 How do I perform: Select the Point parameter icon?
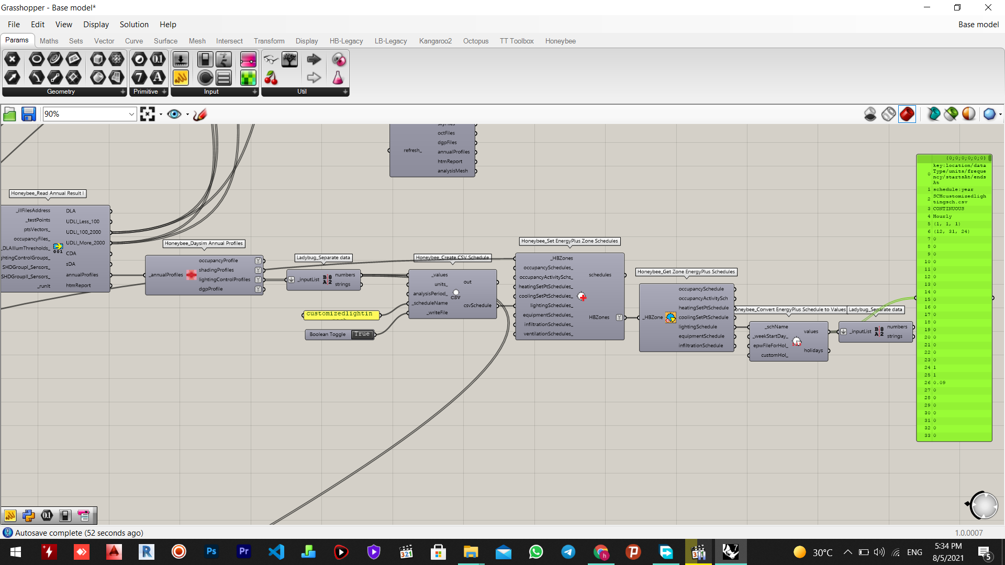[x=12, y=59]
